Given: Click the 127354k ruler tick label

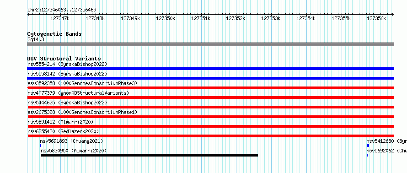Looking at the screenshot, I should click(306, 19).
